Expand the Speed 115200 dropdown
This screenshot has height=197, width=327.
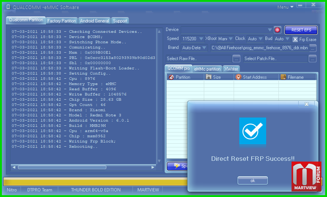pos(201,39)
